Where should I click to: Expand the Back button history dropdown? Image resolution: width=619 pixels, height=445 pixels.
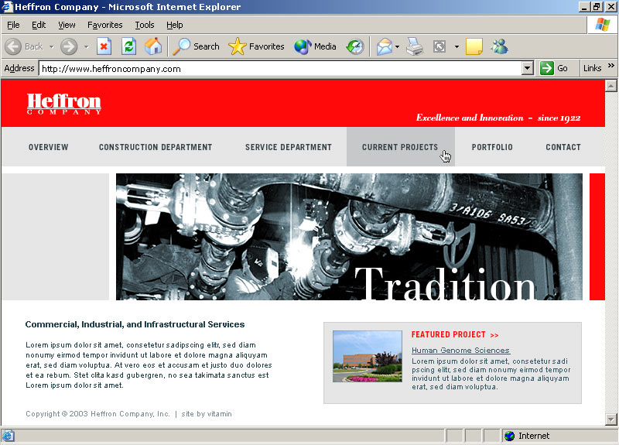click(50, 46)
